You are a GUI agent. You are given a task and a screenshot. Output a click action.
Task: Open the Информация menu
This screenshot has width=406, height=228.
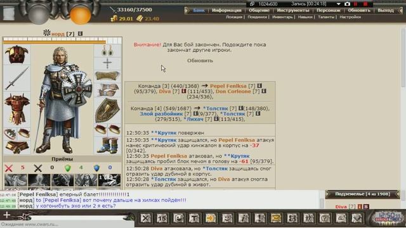point(226,10)
